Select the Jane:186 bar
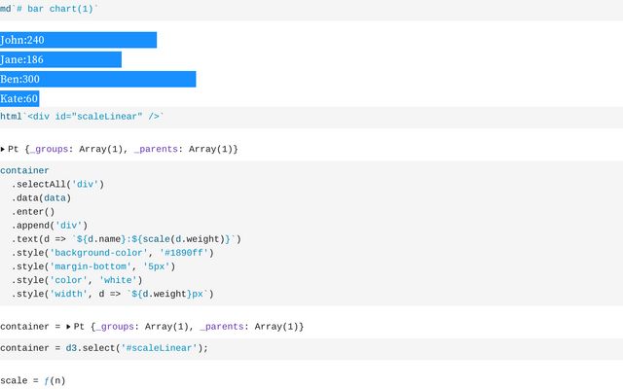Viewport: 623px width, 389px height. (x=60, y=59)
